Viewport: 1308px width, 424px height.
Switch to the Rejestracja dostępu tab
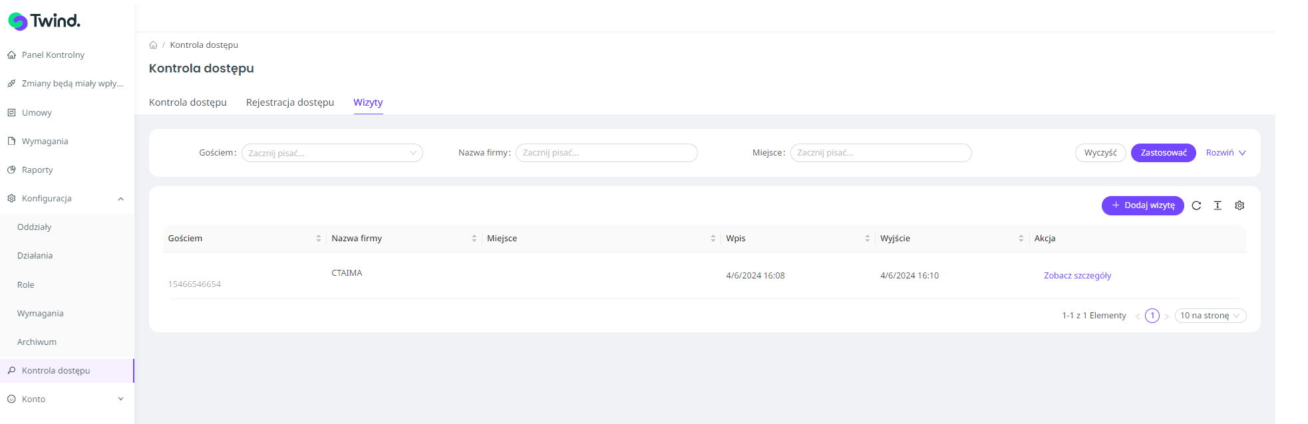point(290,102)
